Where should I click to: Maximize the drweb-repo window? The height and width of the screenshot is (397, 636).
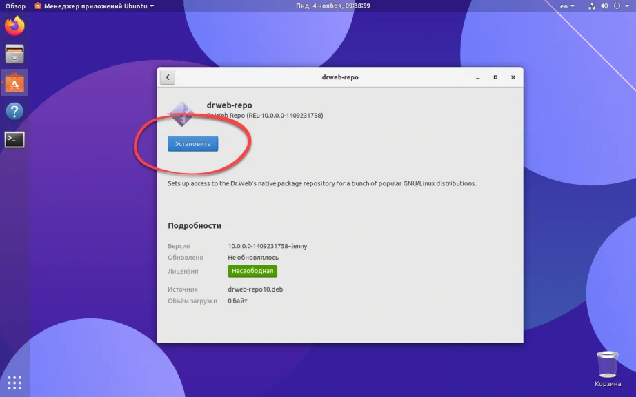click(x=495, y=77)
